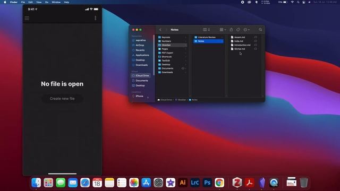Open Launchpad from the Dock
This screenshot has height=191, width=340.
[48, 183]
